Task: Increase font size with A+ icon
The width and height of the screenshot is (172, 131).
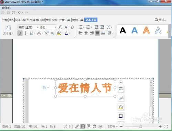Action: tap(60, 27)
